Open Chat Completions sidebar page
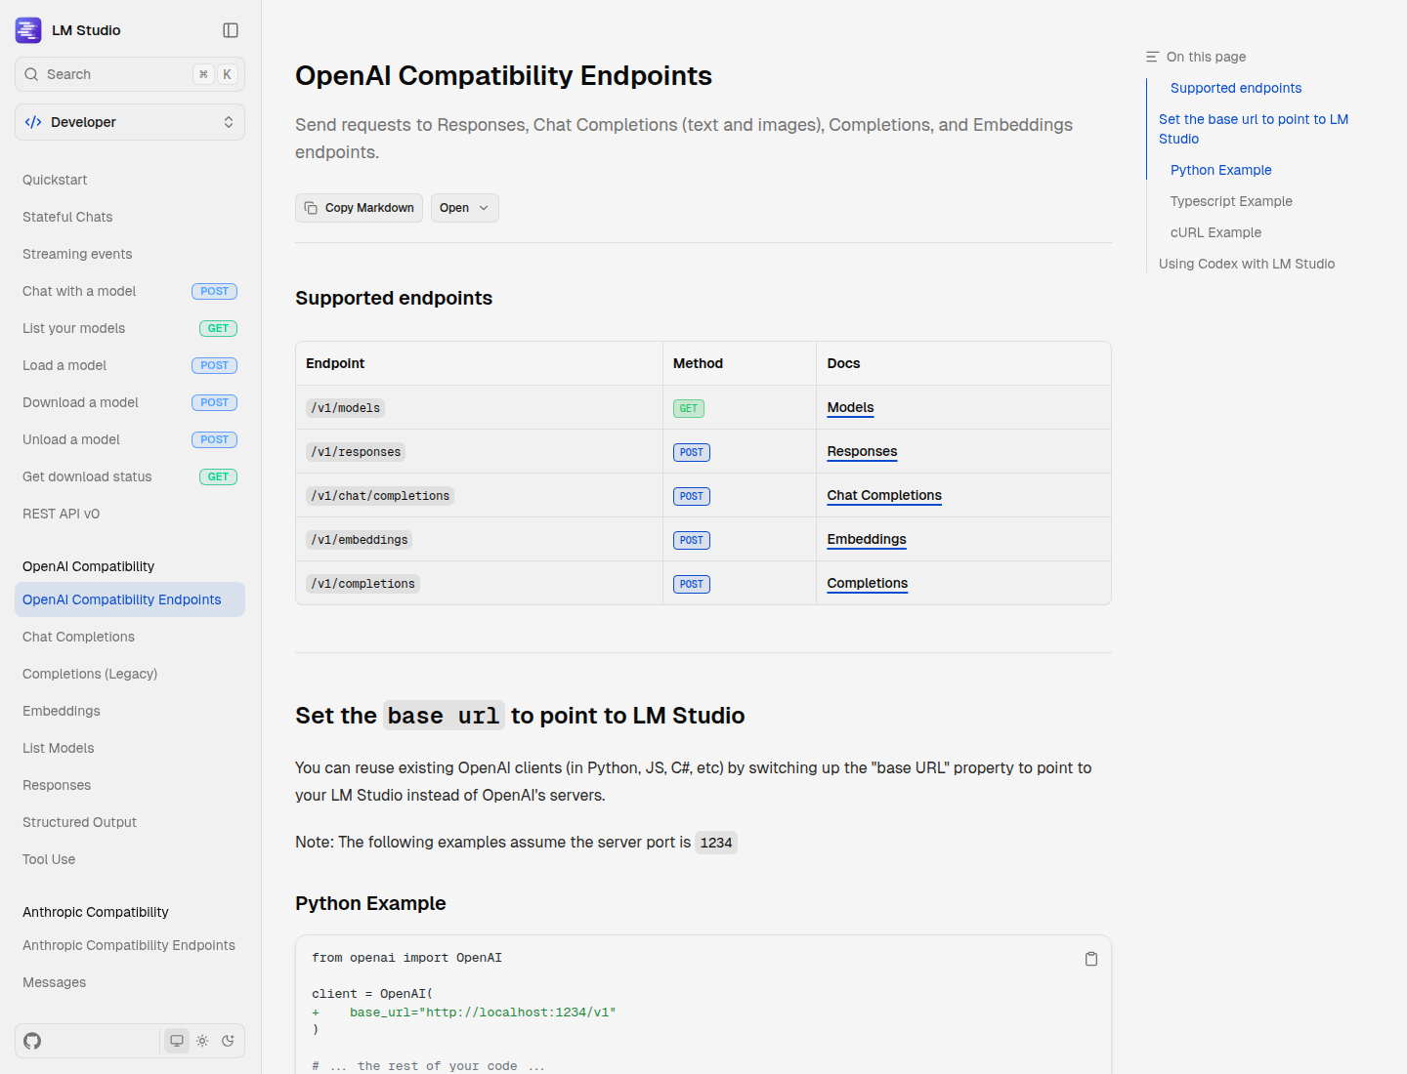Screen dimensions: 1407x1074 tap(78, 637)
